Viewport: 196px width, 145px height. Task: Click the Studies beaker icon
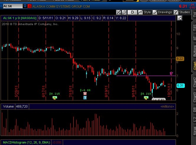[x=176, y=12]
